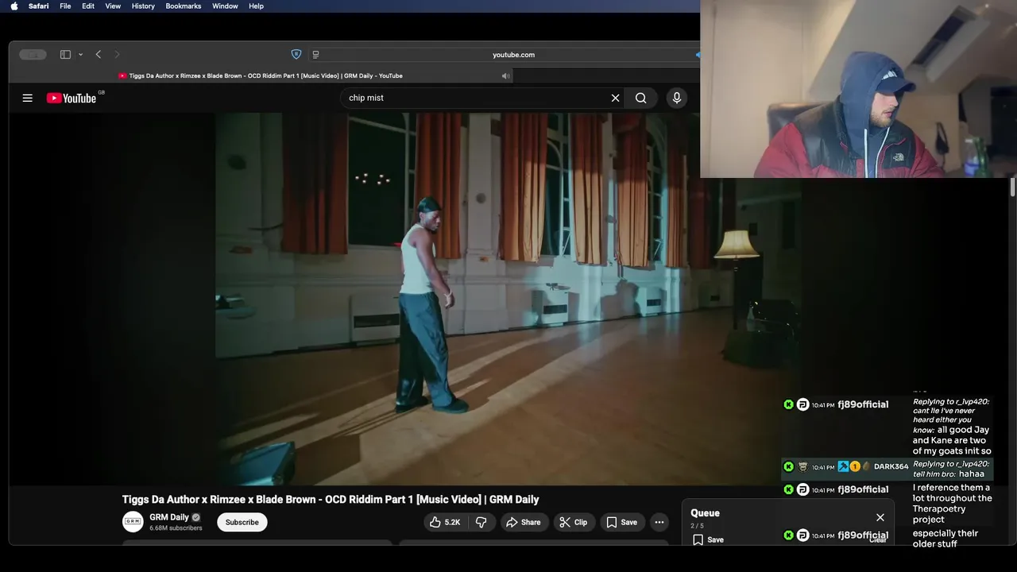The width and height of the screenshot is (1017, 572).
Task: Toggle the Safari sidebar
Action: 65,55
